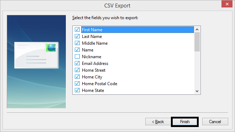
Task: Select the Middle Name text label
Action: 95,43
